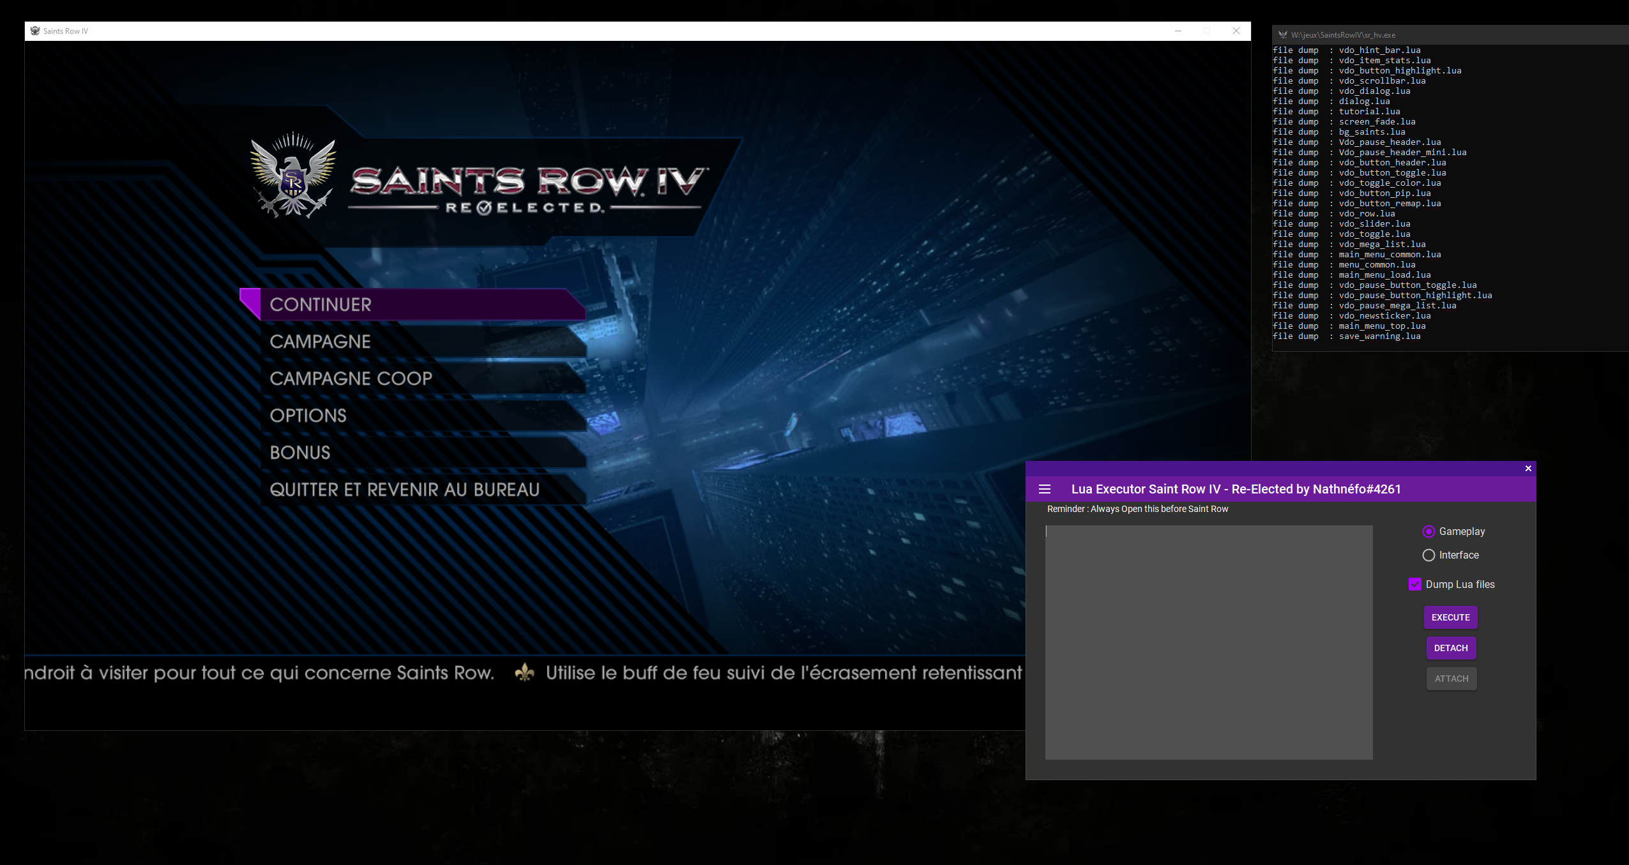Click console line Vdo_pause_header_mini.lua
Viewport: 1629px width, 865px height.
click(1370, 153)
